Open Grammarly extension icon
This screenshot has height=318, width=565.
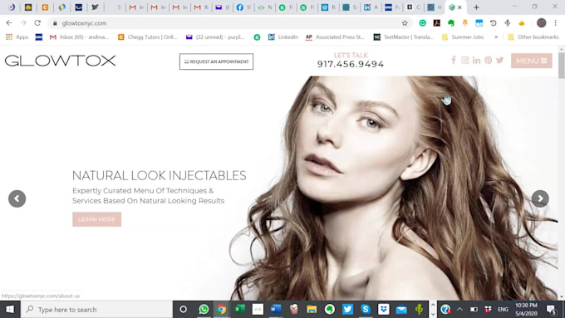(422, 23)
